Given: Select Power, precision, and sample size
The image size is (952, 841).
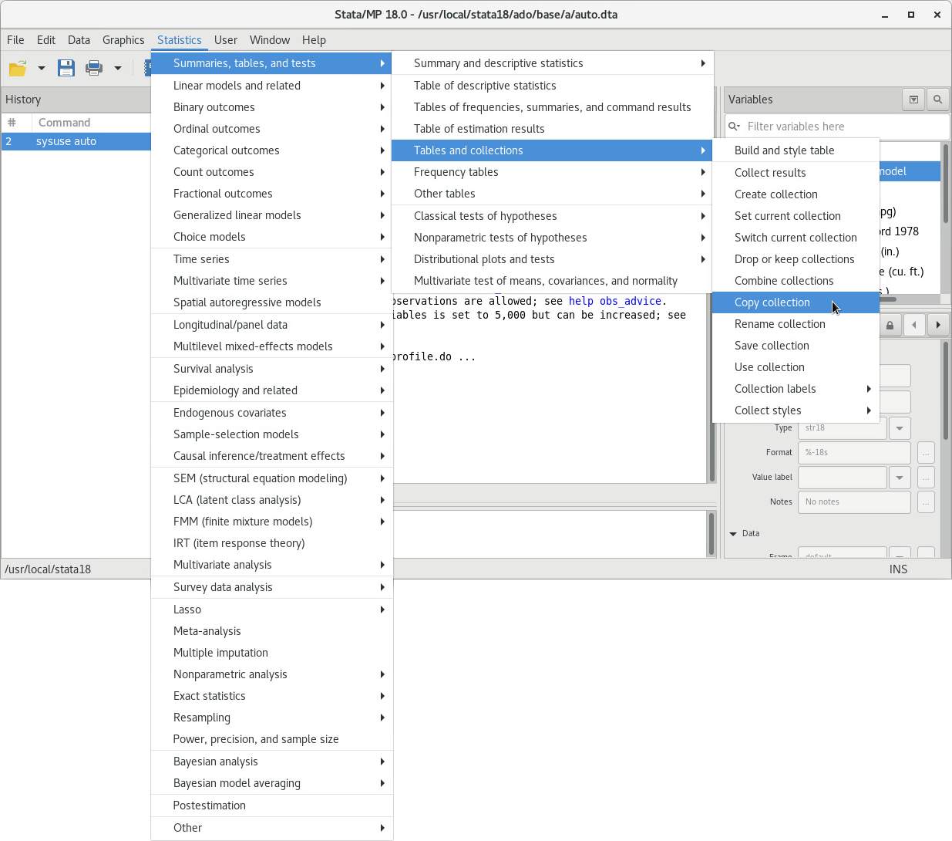Looking at the screenshot, I should (x=272, y=739).
